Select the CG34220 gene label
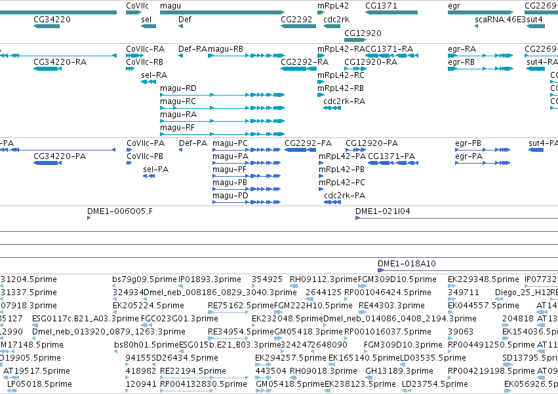The image size is (558, 394). 52,19
